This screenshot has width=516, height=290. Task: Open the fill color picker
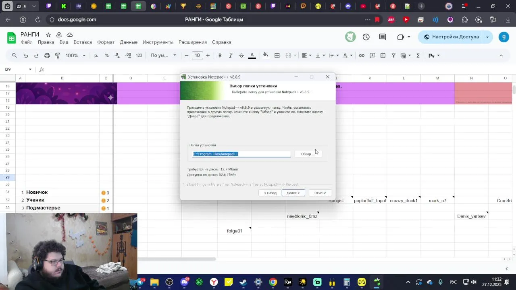point(266,56)
